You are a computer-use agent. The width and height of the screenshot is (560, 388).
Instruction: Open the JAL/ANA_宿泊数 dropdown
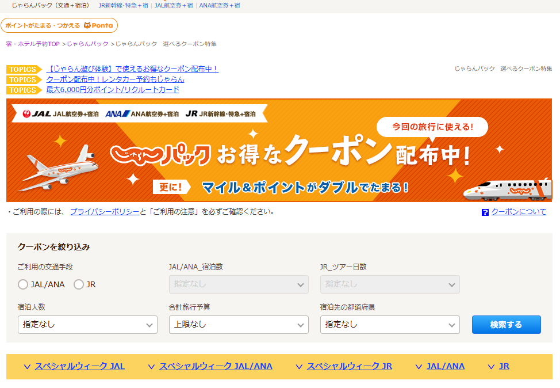[239, 284]
